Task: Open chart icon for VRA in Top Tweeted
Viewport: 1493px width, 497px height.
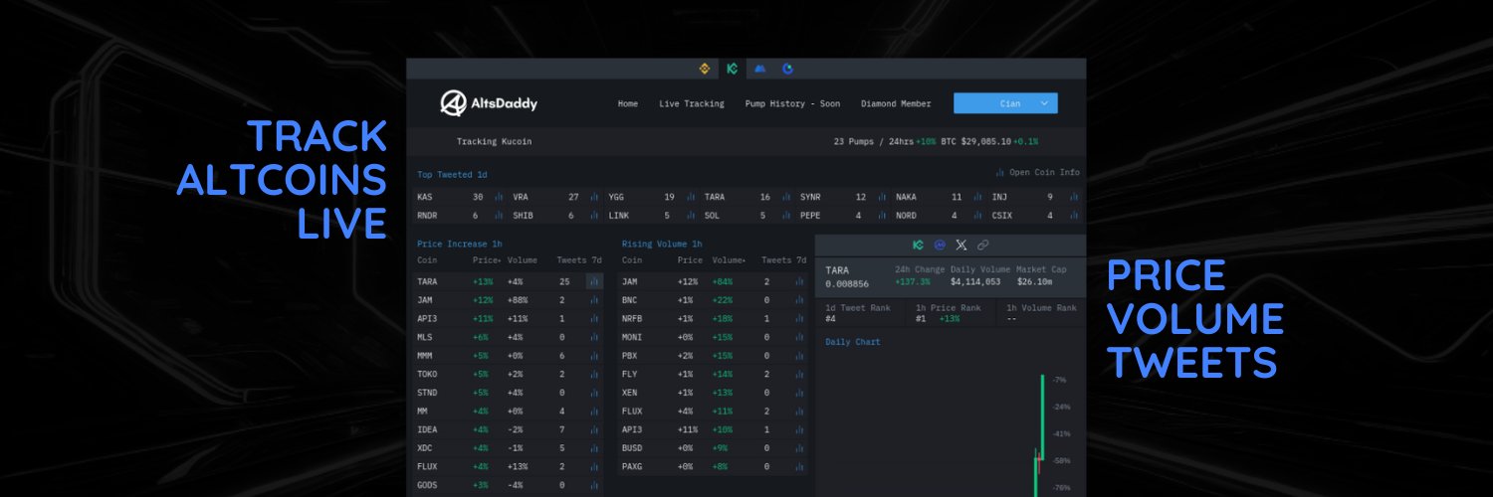Action: point(594,197)
